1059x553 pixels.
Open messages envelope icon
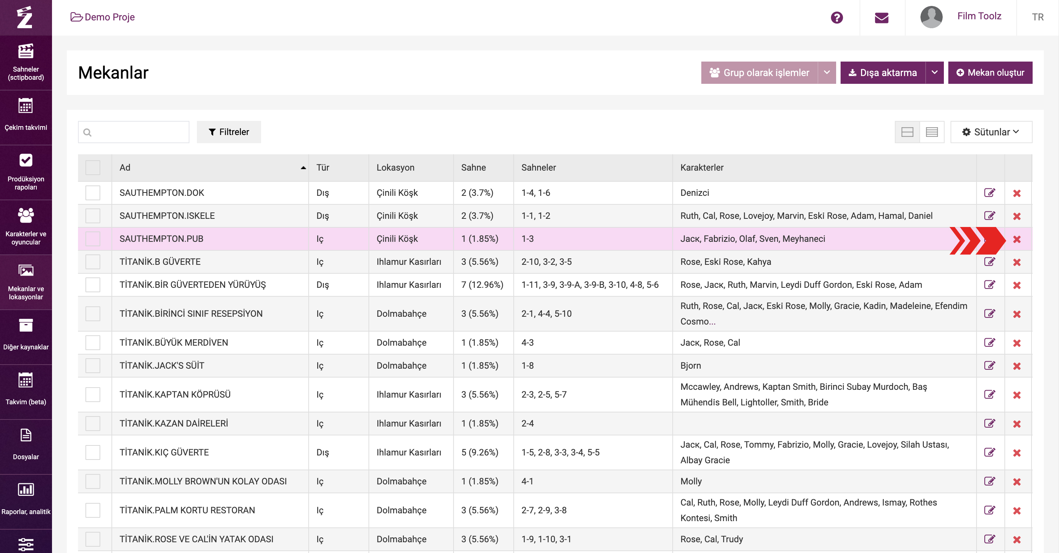[881, 18]
